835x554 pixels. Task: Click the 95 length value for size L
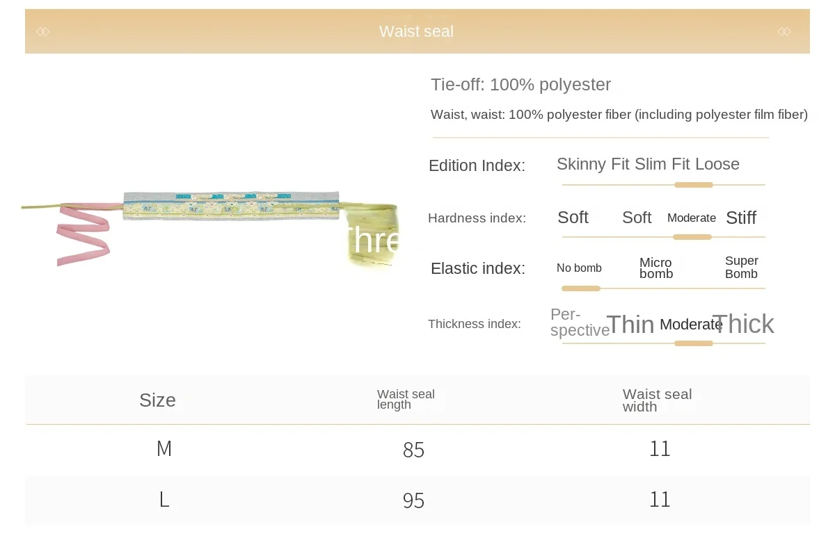[x=413, y=500]
